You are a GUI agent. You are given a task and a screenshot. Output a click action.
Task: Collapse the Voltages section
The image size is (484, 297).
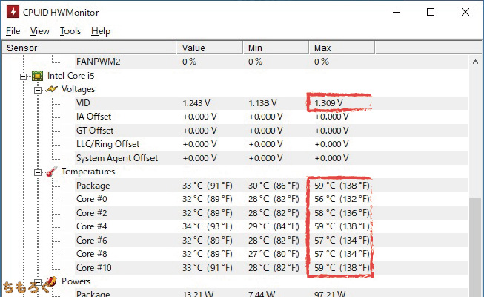click(x=38, y=90)
